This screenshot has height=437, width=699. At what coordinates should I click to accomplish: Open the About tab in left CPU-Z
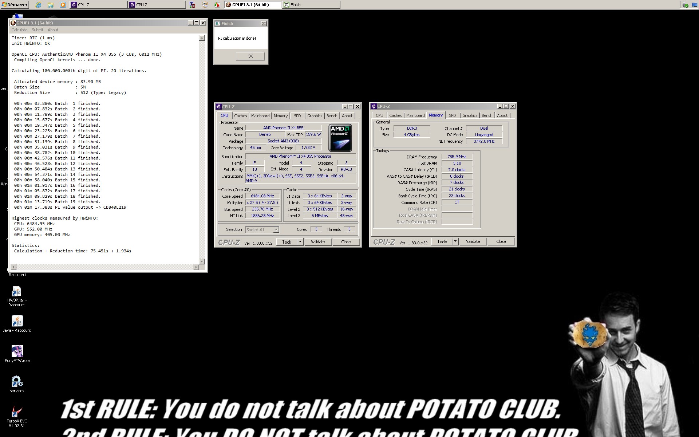(x=347, y=116)
